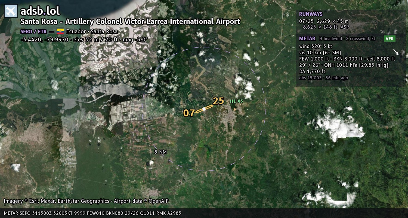Screen dimensions: 408x218
Task: Click the runway 07 end label
Action: pyautogui.click(x=189, y=113)
